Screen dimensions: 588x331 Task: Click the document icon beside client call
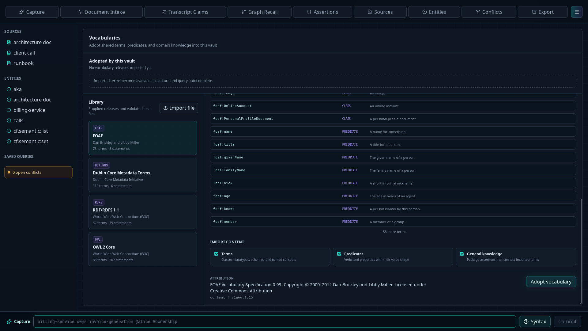(9, 53)
